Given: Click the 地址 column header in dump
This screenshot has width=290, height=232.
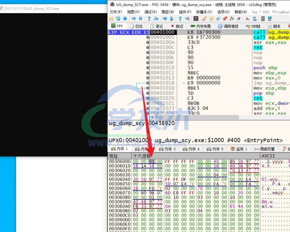Looking at the screenshot, I should [x=114, y=156].
